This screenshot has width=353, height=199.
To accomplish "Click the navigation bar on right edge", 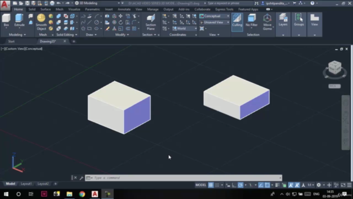I will point(346,123).
